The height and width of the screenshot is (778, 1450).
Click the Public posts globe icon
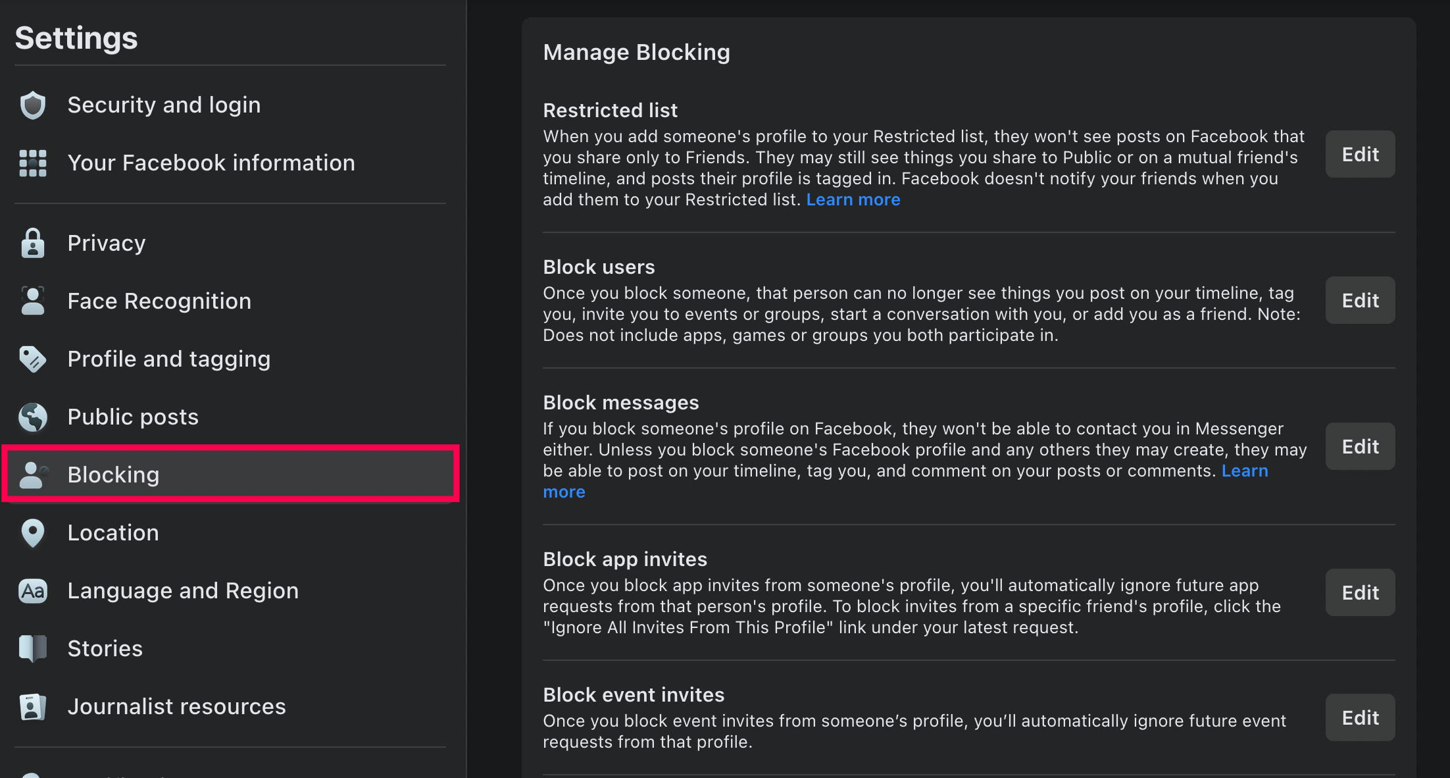pyautogui.click(x=33, y=417)
